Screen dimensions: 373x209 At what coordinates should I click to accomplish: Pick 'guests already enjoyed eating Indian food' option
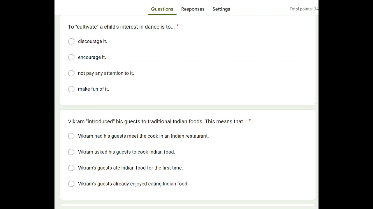point(71,184)
